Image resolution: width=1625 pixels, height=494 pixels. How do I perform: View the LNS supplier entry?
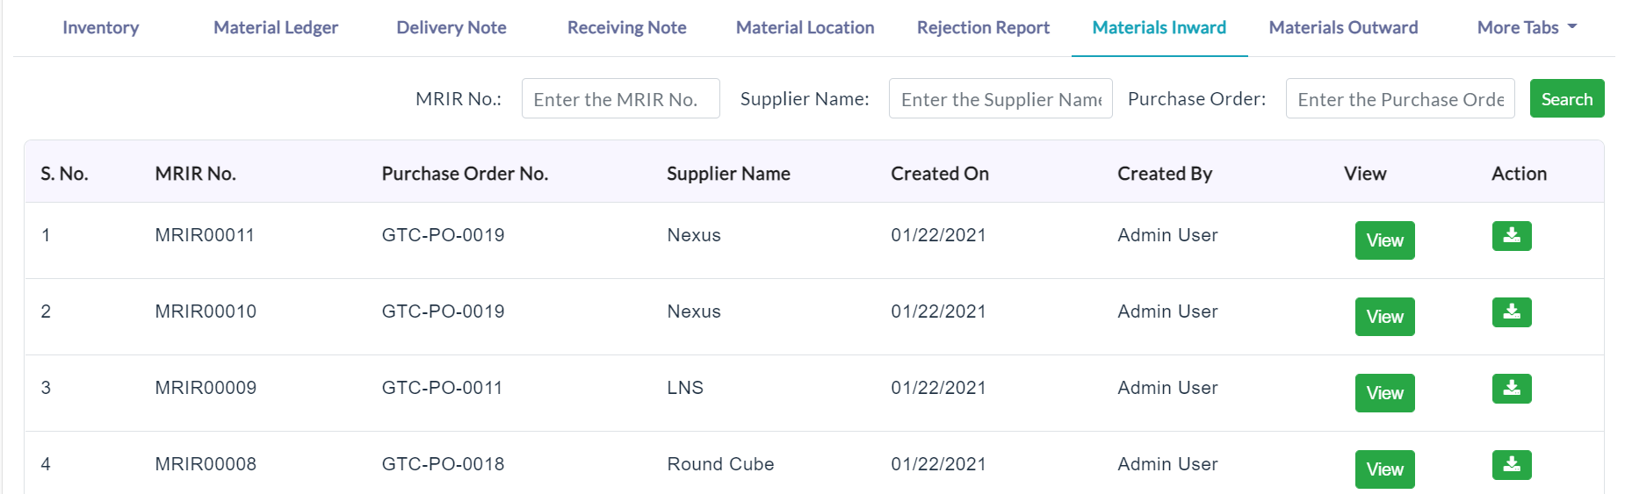click(x=1384, y=393)
